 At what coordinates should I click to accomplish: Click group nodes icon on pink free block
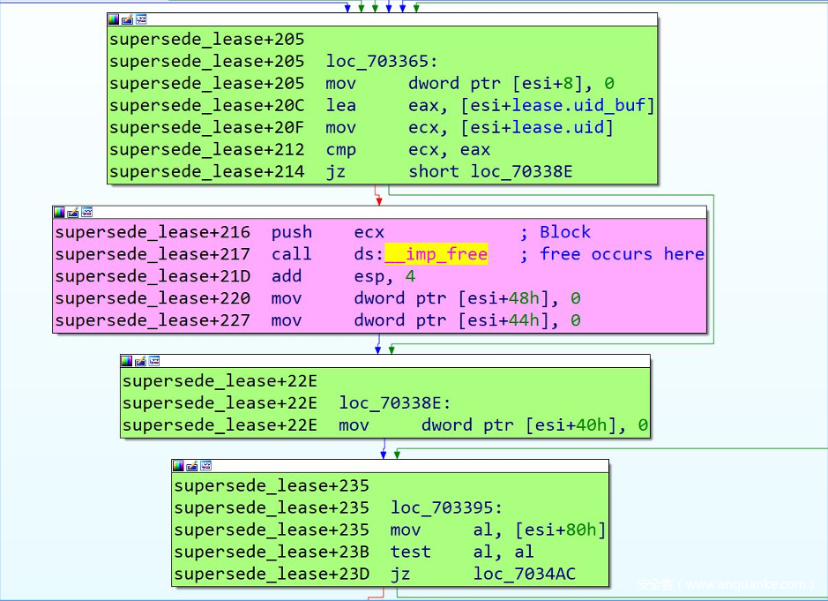[x=86, y=213]
